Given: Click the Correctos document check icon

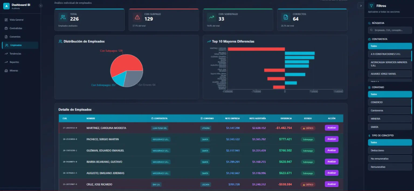Looking at the screenshot, I should [x=286, y=17].
